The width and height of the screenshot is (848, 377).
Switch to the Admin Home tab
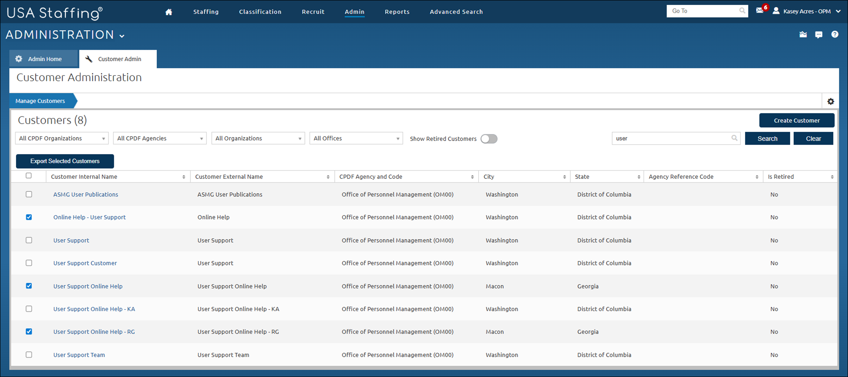coord(43,59)
